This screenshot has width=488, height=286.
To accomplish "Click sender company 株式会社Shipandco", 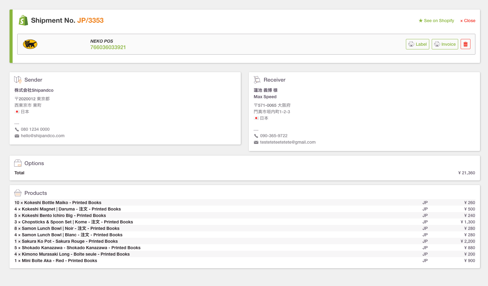I will [34, 90].
